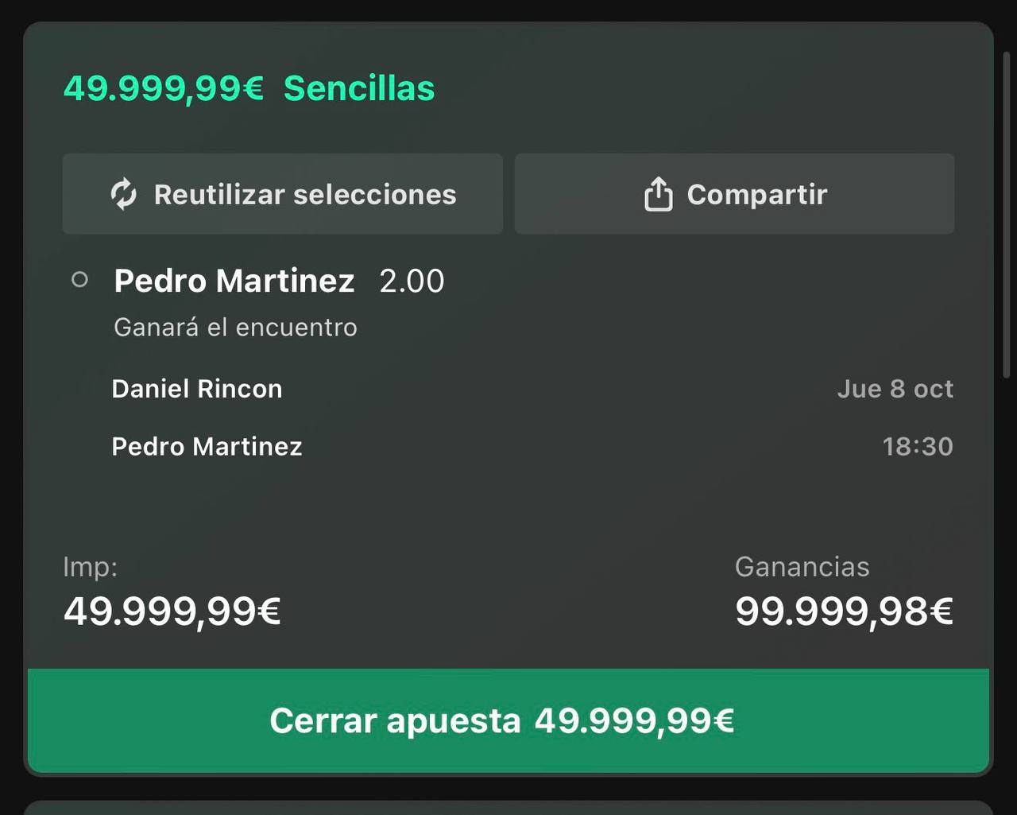Click the Compartir share icon

coord(658,193)
